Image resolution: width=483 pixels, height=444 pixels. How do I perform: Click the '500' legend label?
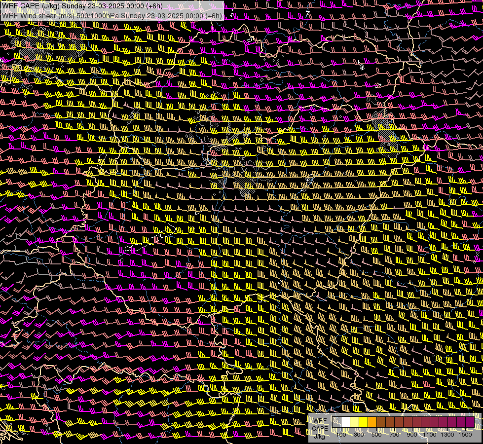376,435
